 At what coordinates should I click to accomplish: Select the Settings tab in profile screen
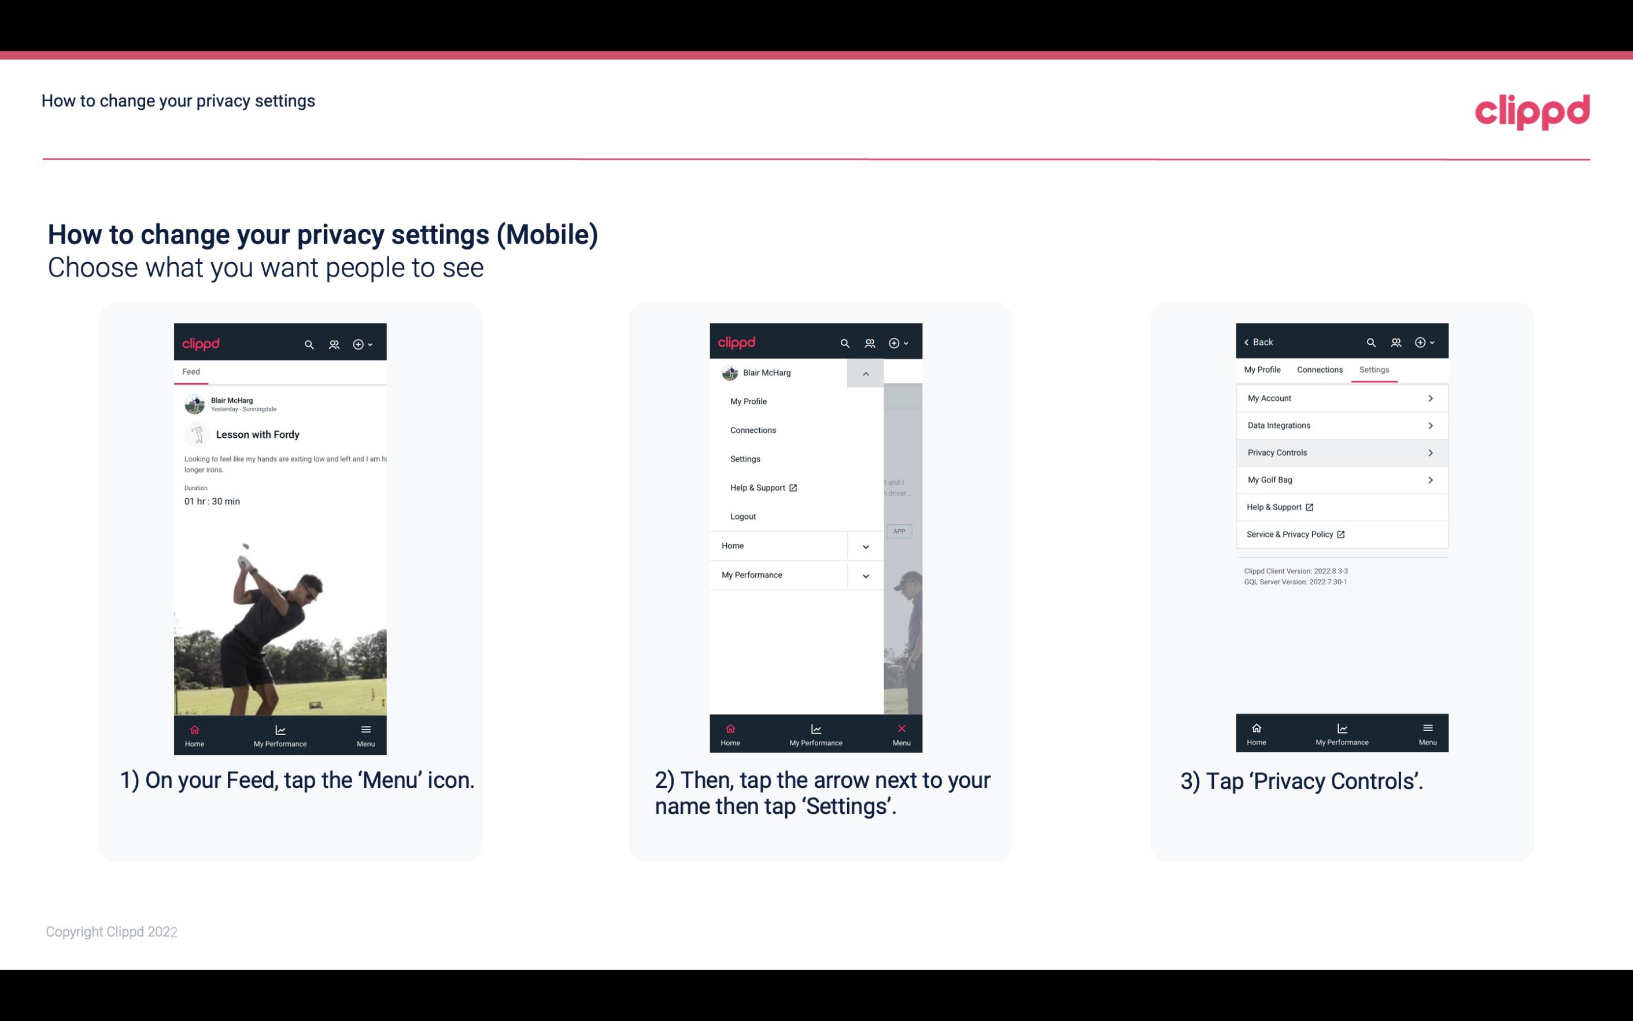(x=1373, y=369)
